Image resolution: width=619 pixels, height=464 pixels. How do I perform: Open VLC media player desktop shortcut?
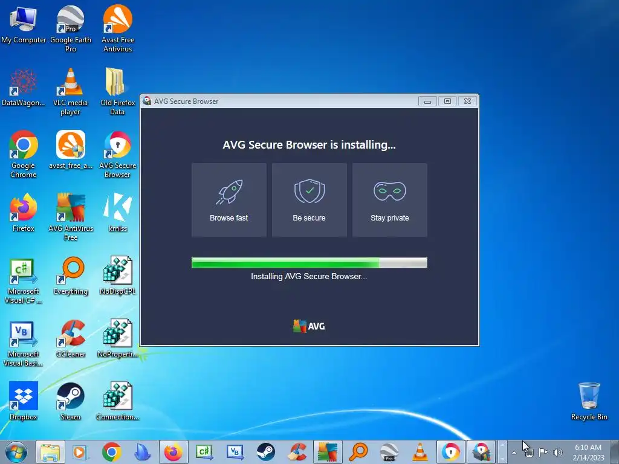coord(71,92)
